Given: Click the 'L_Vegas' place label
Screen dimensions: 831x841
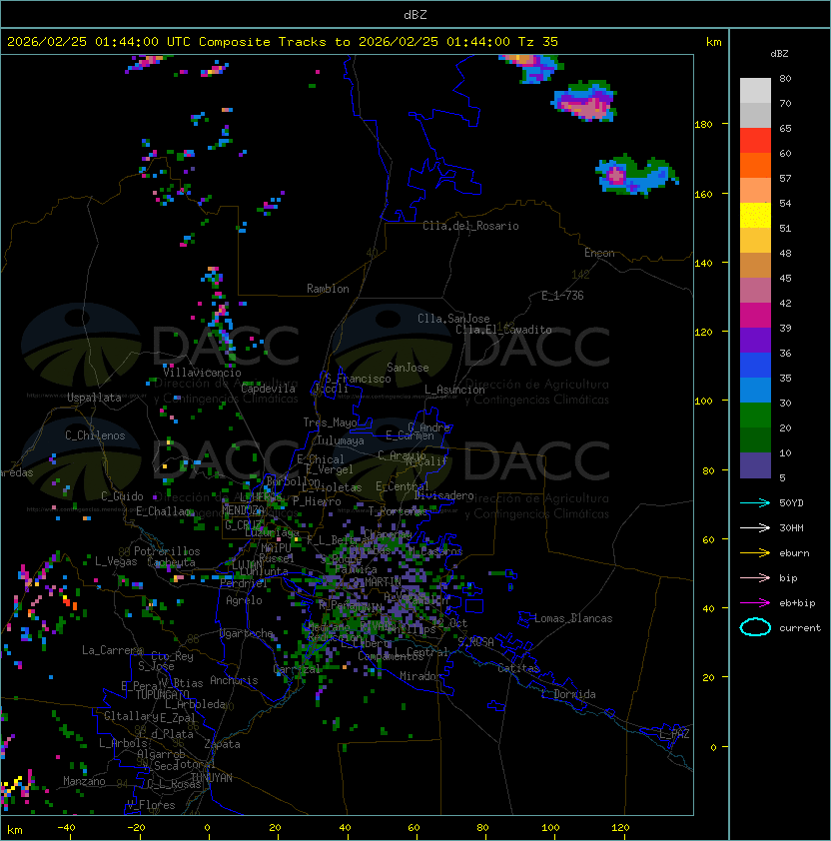Looking at the screenshot, I should pos(116,561).
